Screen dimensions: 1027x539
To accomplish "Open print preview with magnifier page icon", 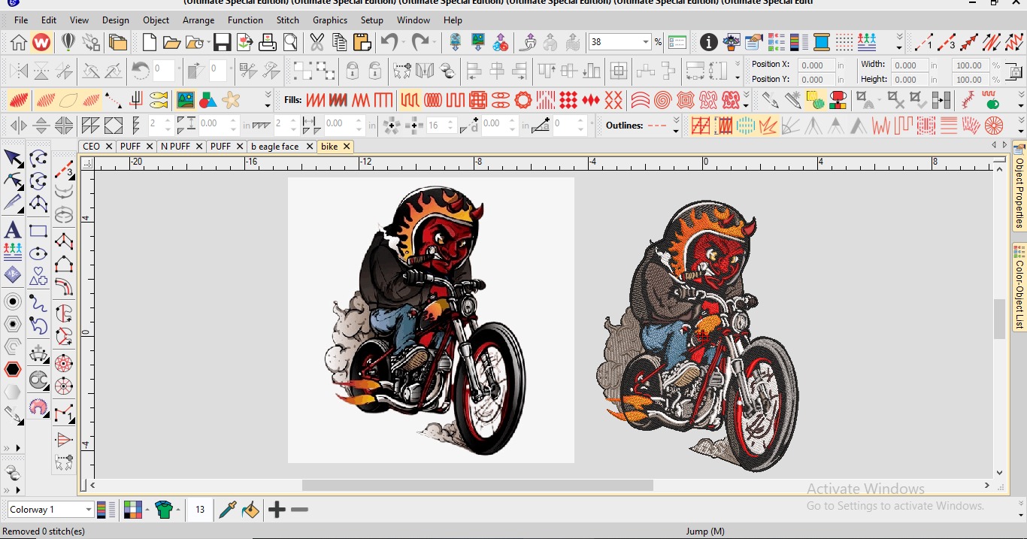I will pos(289,42).
